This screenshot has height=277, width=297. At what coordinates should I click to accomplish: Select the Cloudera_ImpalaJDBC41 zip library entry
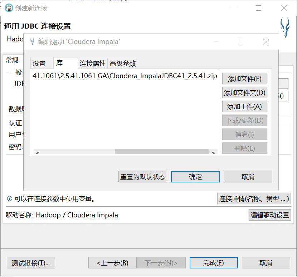(125, 76)
